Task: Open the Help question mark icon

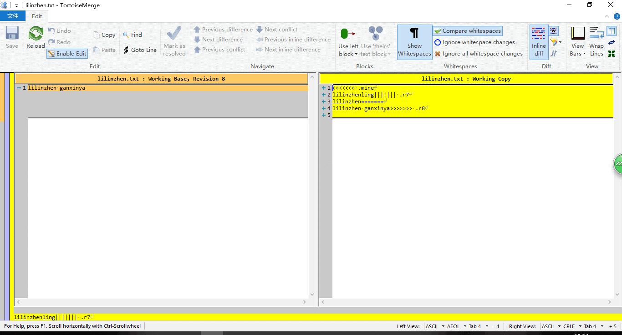Action: [617, 16]
